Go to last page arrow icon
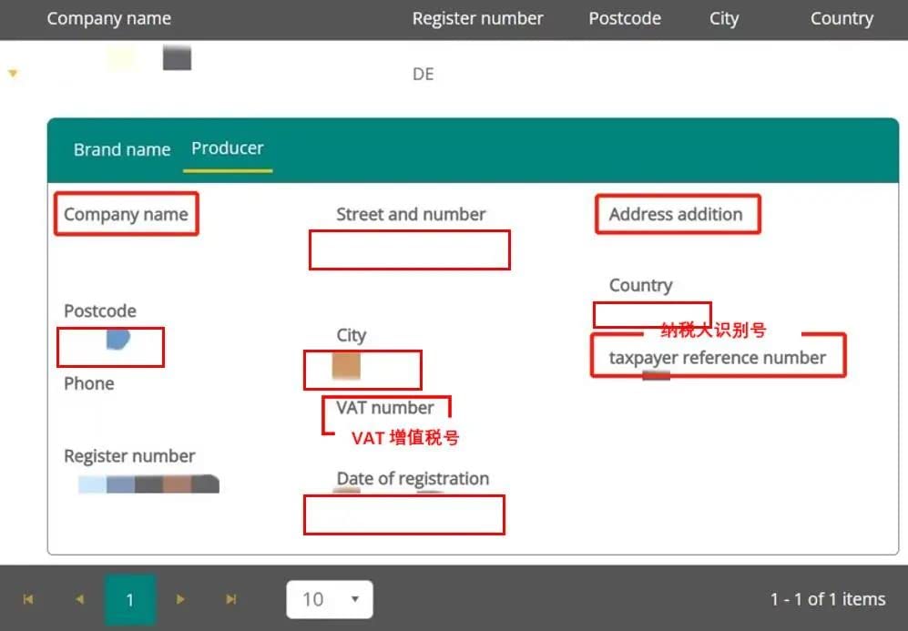The image size is (908, 631). [231, 599]
